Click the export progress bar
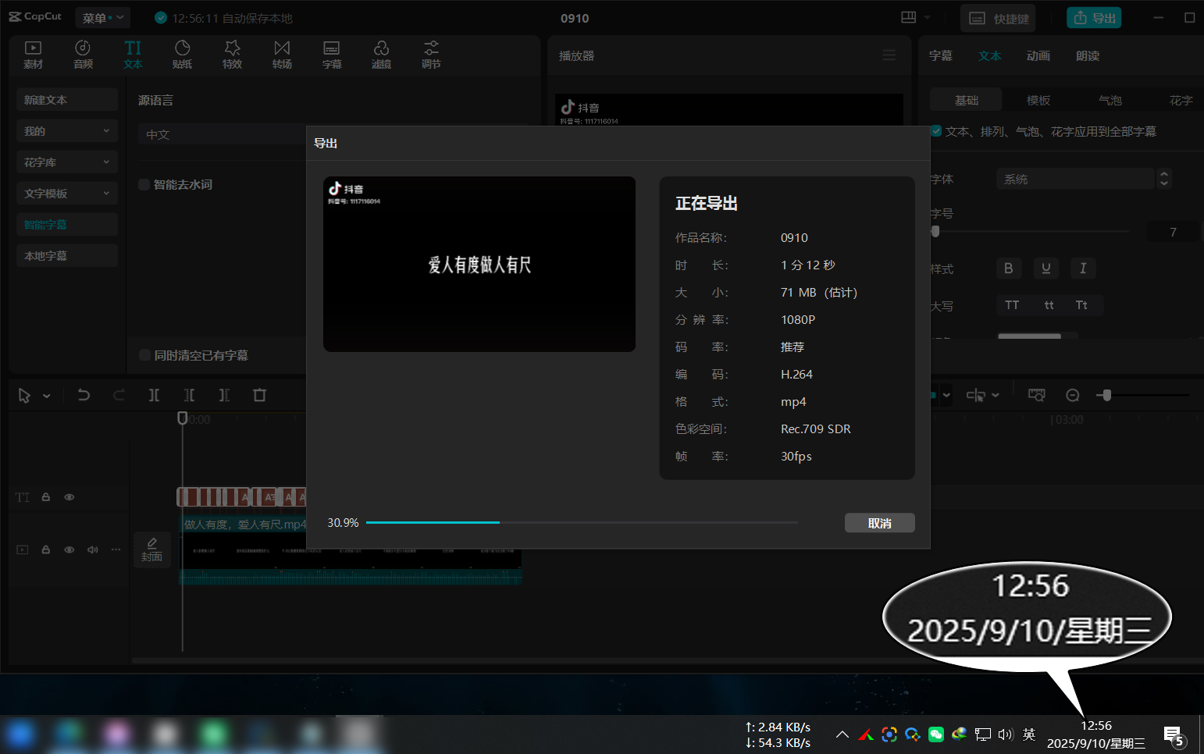Image resolution: width=1204 pixels, height=754 pixels. (x=582, y=522)
